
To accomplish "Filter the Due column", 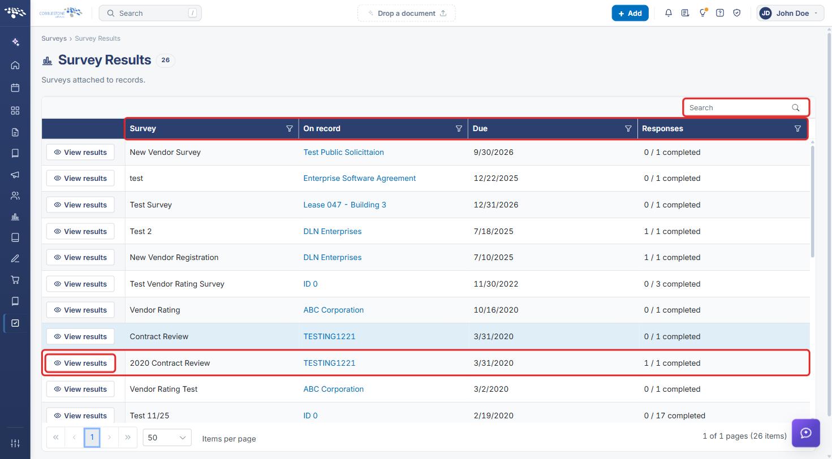I will point(628,129).
